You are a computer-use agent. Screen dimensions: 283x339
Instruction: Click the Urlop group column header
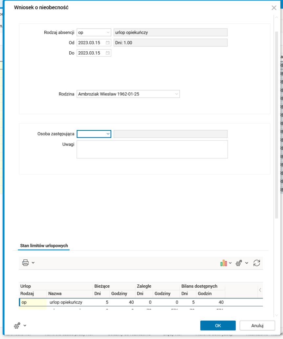[x=56, y=286]
